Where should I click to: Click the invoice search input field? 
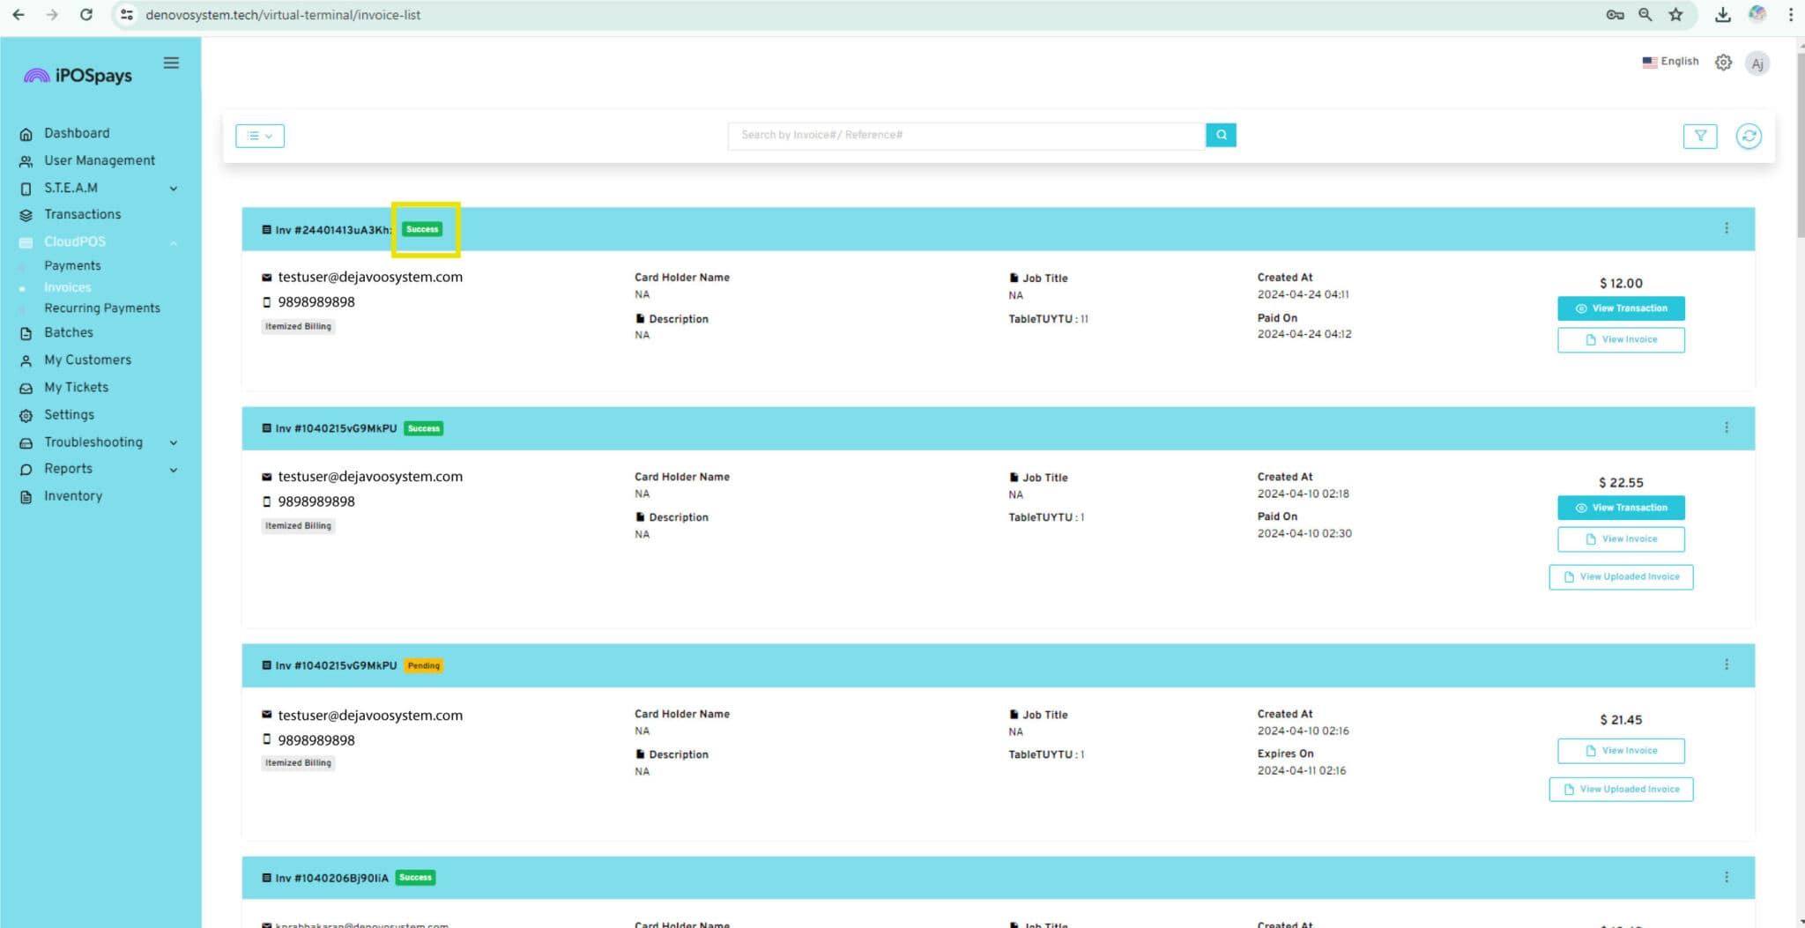point(965,135)
